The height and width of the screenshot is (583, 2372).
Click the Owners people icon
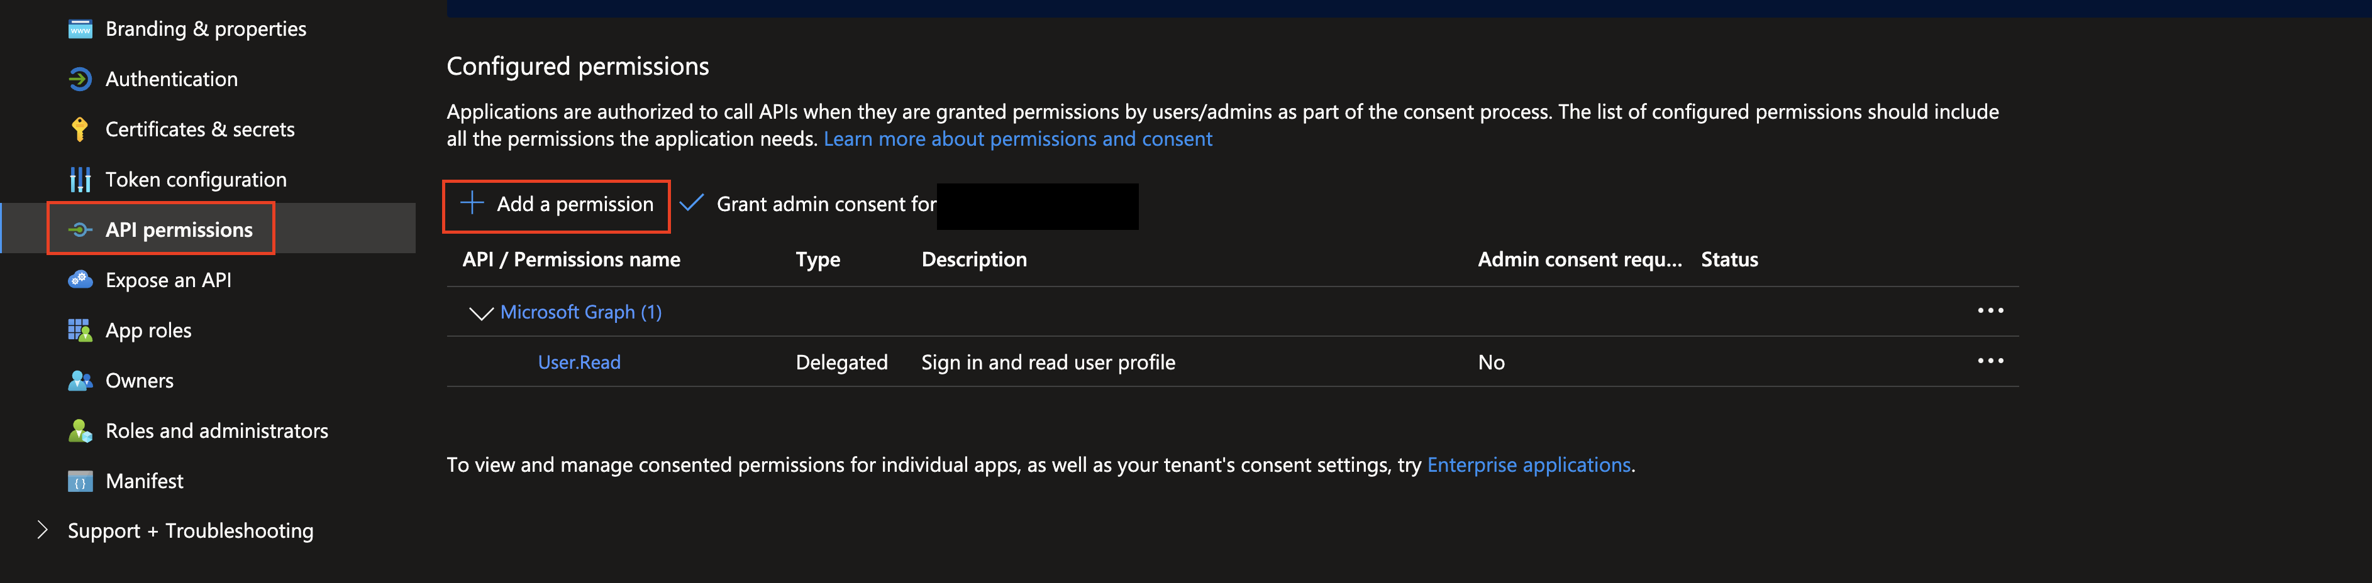point(80,381)
